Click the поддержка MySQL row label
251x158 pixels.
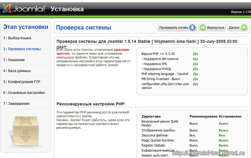click(x=157, y=69)
